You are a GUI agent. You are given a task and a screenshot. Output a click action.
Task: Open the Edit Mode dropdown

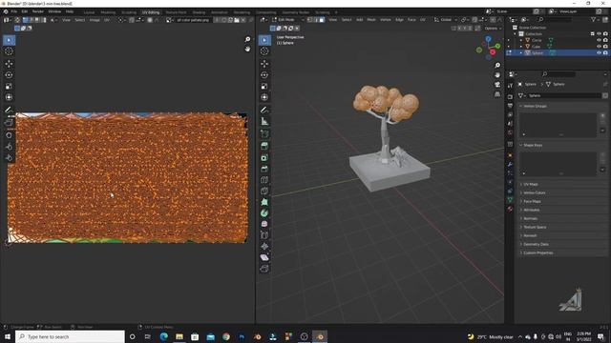tap(288, 19)
